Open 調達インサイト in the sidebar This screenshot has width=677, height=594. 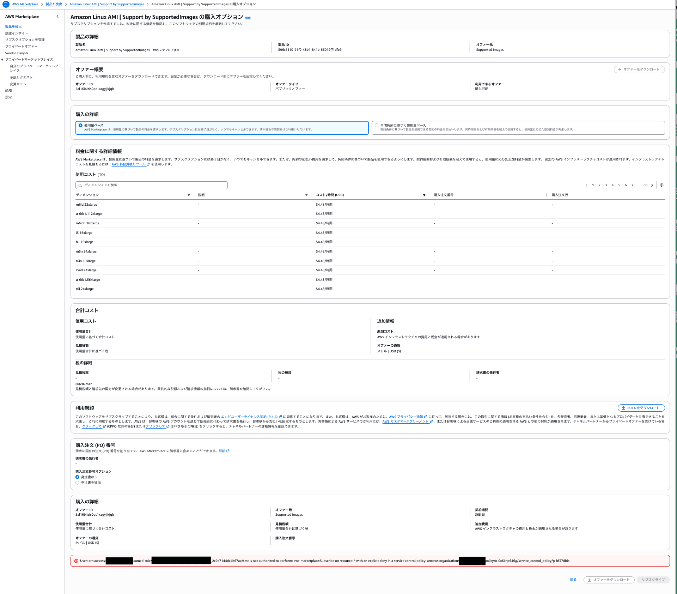pyautogui.click(x=17, y=34)
